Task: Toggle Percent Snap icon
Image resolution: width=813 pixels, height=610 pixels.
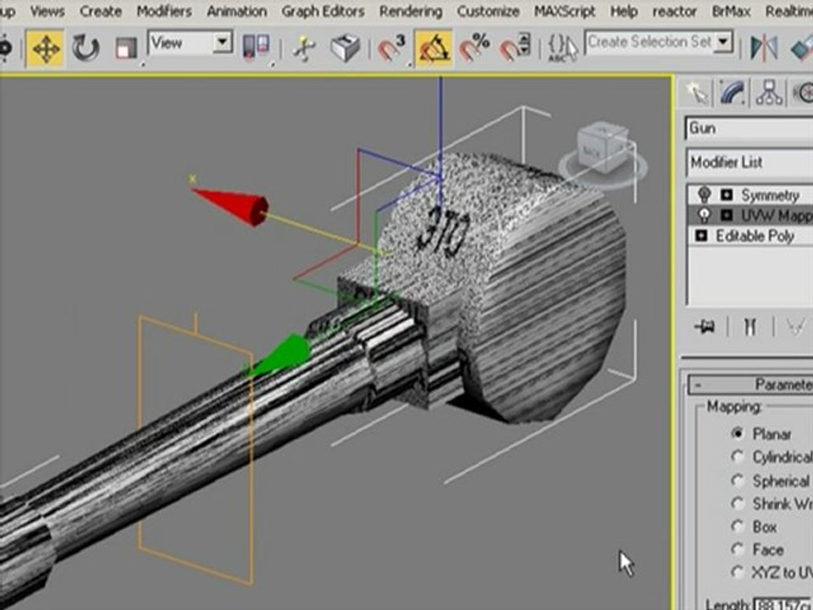Action: coord(474,49)
